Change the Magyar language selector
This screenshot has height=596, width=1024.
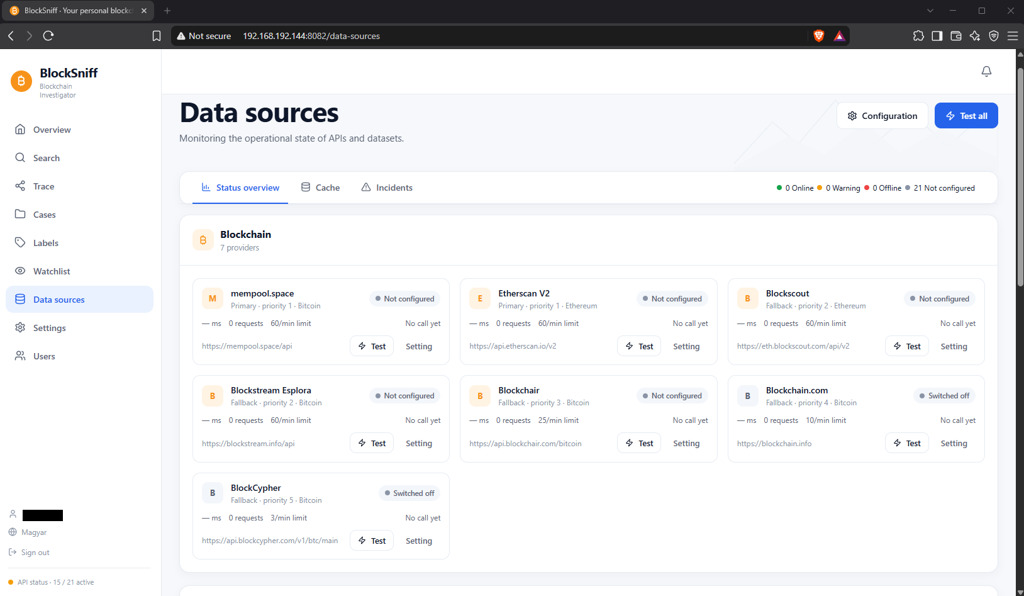pyautogui.click(x=28, y=532)
